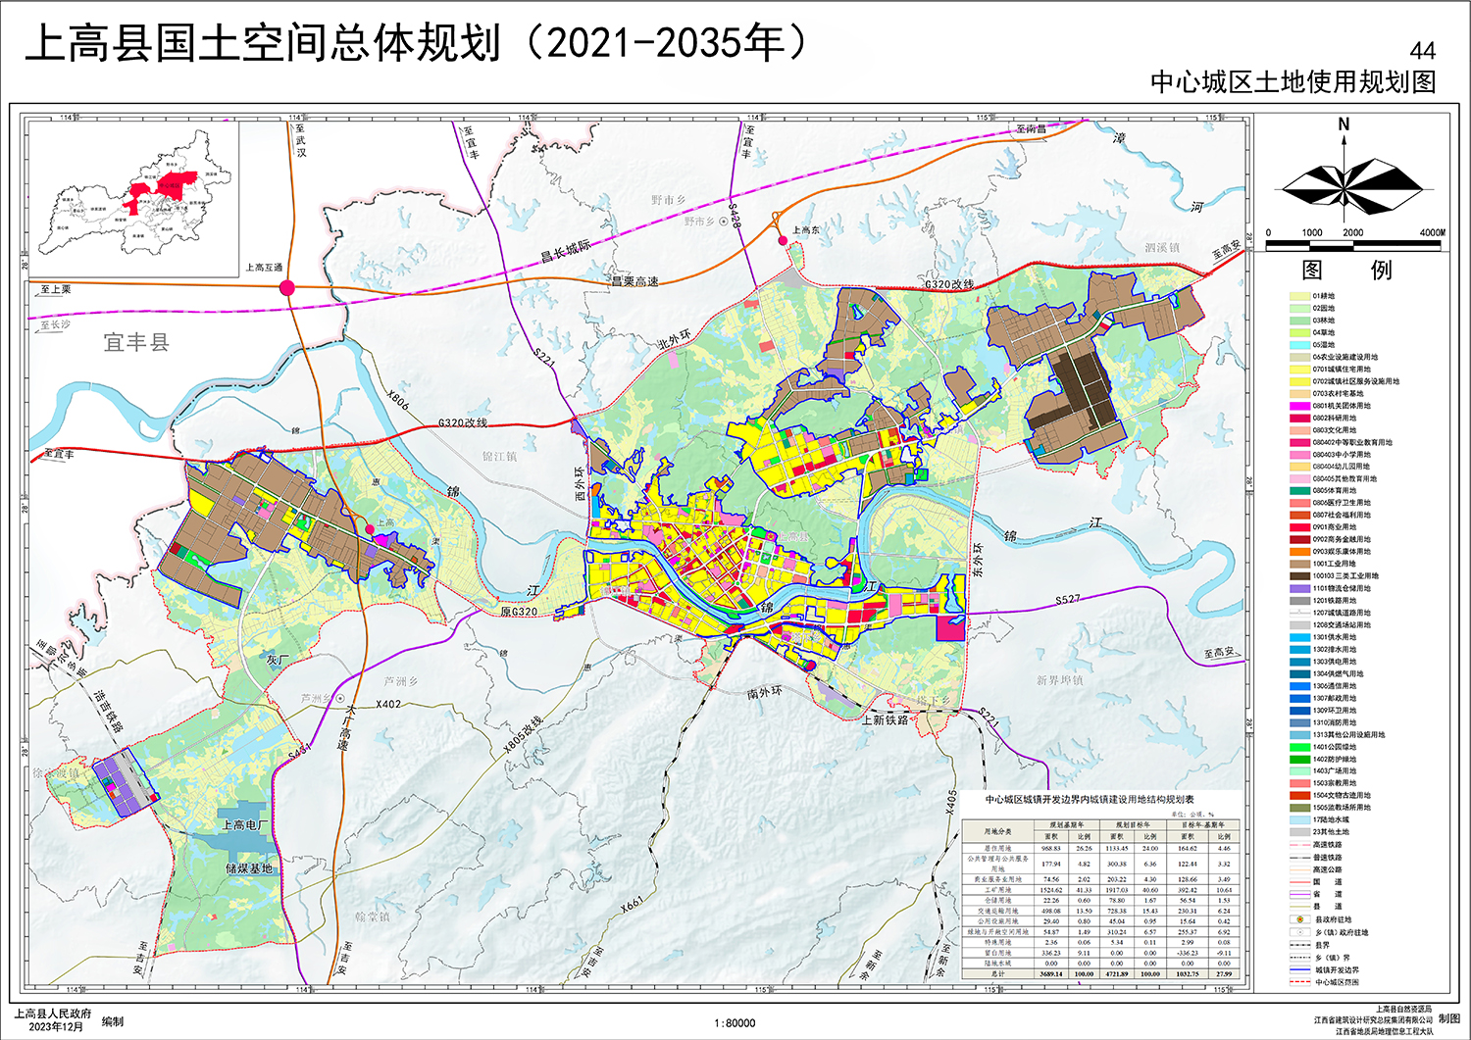Image resolution: width=1471 pixels, height=1040 pixels.
Task: Click the north arrow compass rose
Action: click(x=1344, y=182)
